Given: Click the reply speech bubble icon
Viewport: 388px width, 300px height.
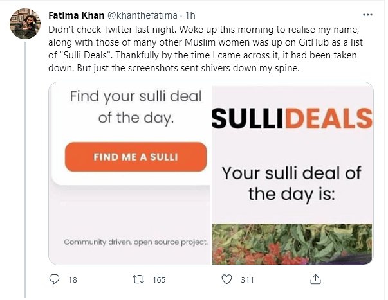Looking at the screenshot, I should pos(55,279).
